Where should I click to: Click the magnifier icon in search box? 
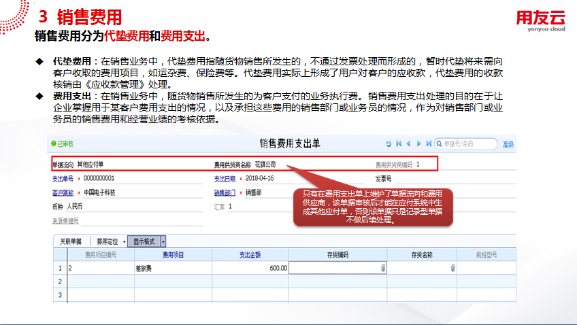439,143
